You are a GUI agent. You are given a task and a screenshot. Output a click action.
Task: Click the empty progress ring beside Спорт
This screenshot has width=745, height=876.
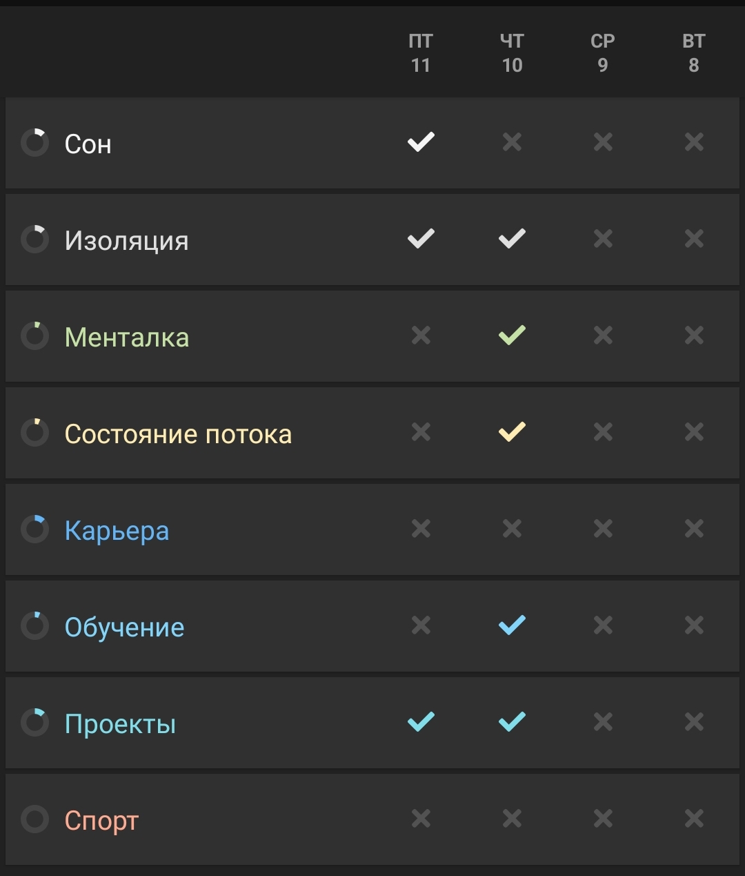34,819
